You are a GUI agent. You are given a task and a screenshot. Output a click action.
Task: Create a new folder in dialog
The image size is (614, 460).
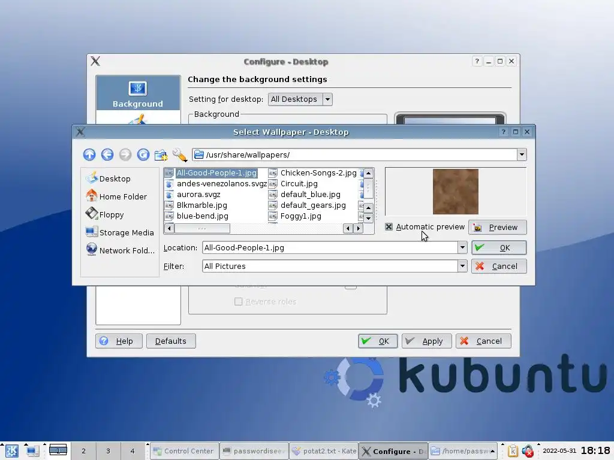[x=161, y=155]
